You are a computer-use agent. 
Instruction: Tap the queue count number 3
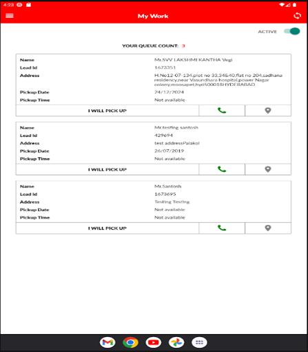pyautogui.click(x=183, y=46)
